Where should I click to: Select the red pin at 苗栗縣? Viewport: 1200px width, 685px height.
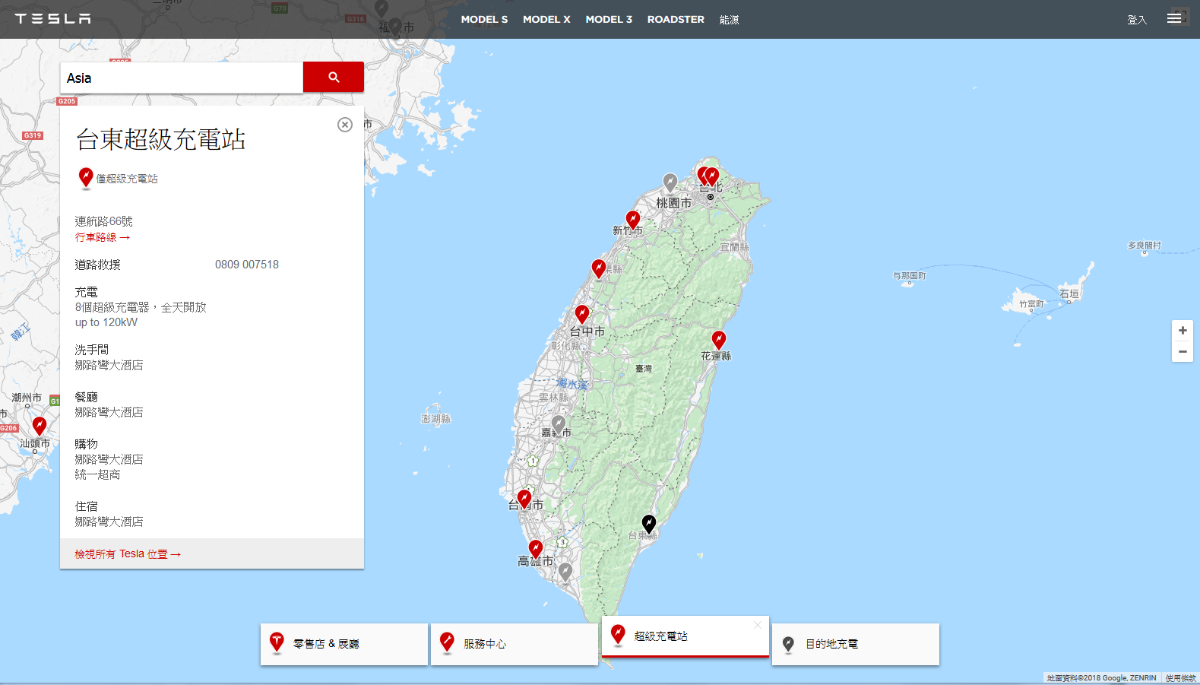click(599, 268)
